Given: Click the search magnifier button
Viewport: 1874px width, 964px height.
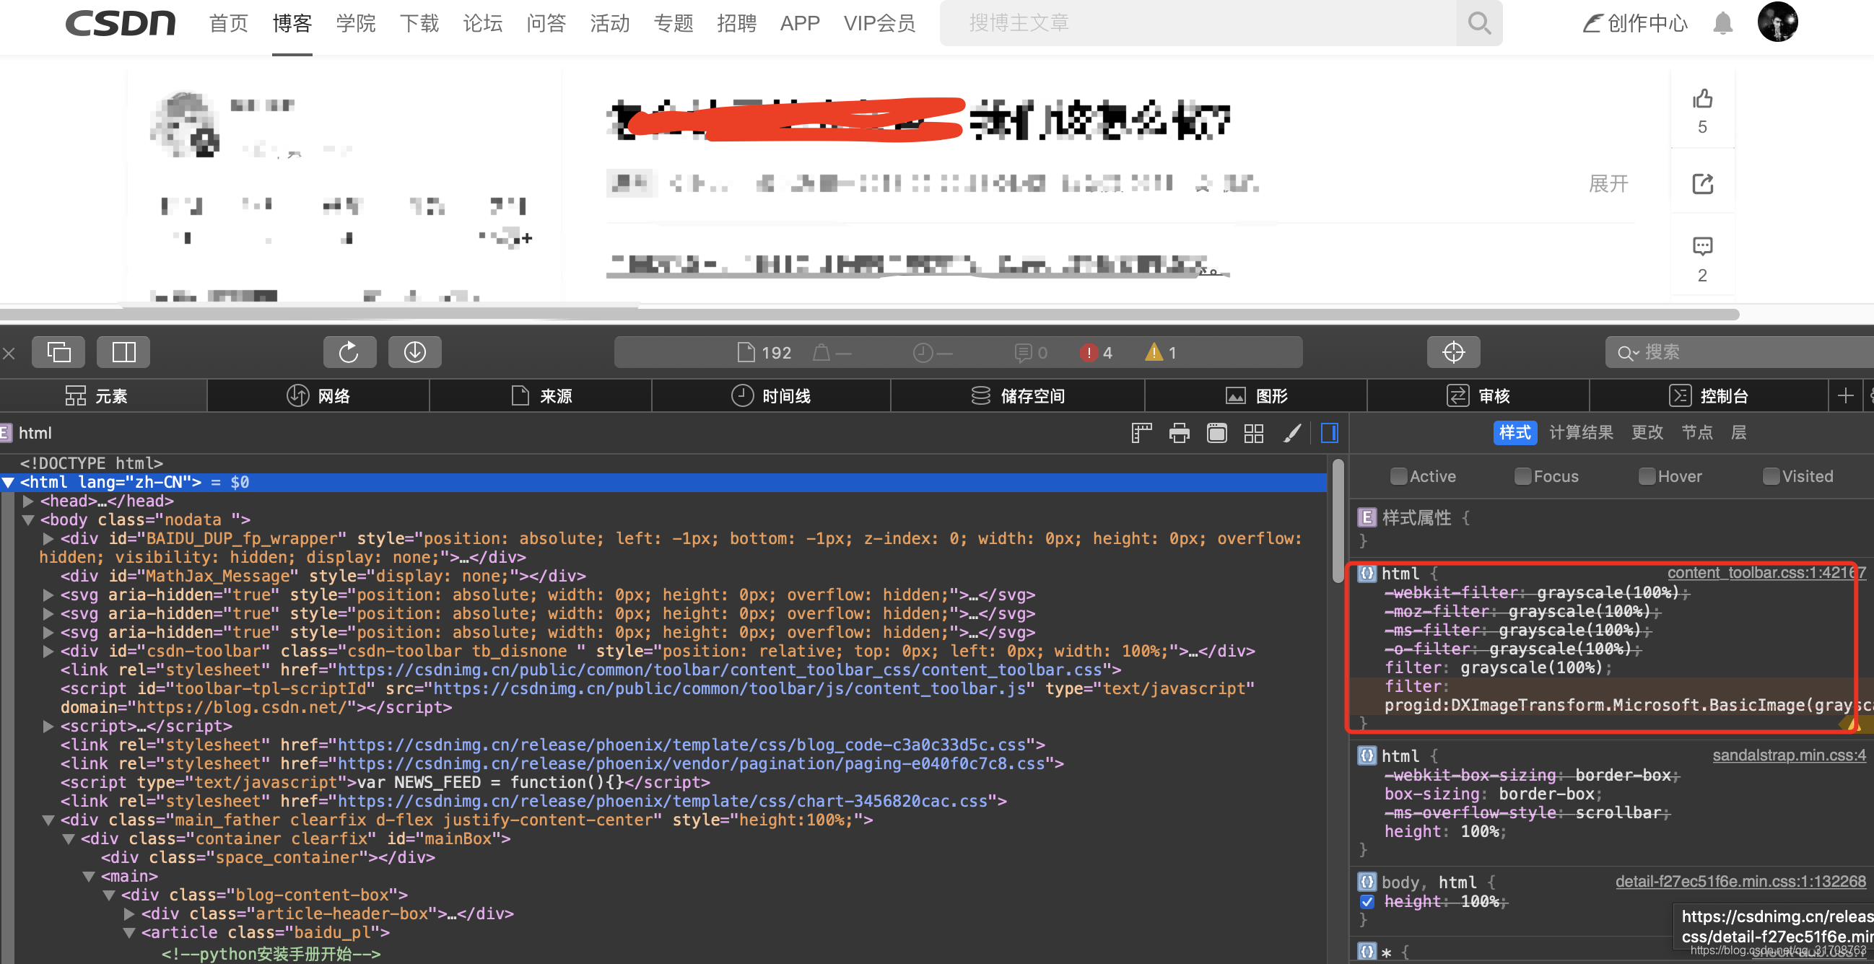Looking at the screenshot, I should 1479,23.
